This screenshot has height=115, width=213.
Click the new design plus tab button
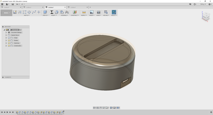[90, 7]
